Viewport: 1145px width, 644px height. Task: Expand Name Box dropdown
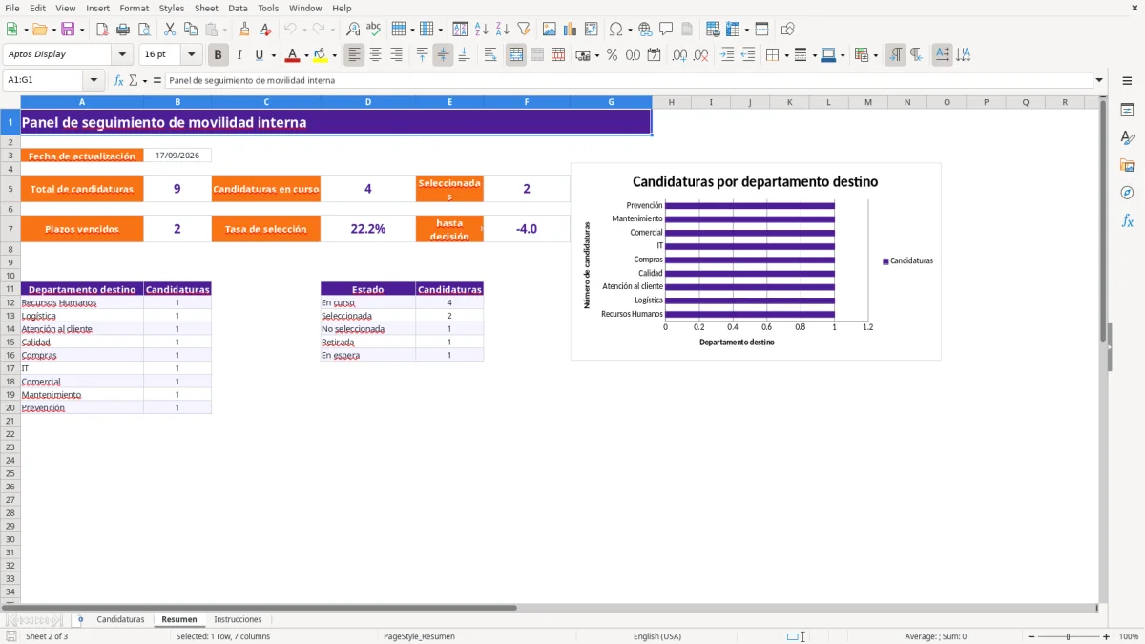[x=94, y=81]
